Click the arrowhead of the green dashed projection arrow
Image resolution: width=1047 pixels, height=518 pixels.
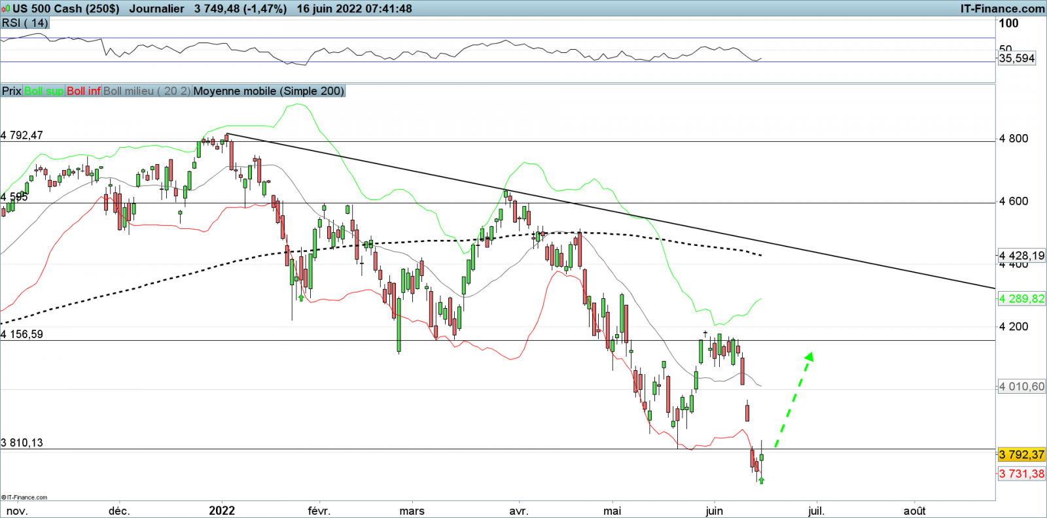point(809,356)
